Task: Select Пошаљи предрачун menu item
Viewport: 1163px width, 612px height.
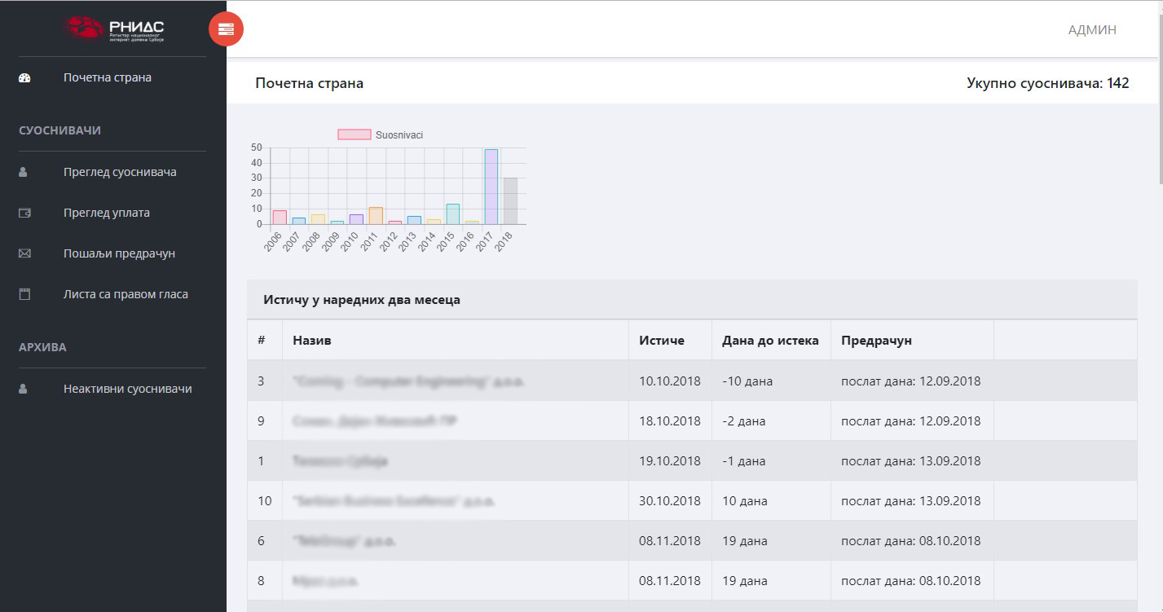Action: pyautogui.click(x=119, y=253)
